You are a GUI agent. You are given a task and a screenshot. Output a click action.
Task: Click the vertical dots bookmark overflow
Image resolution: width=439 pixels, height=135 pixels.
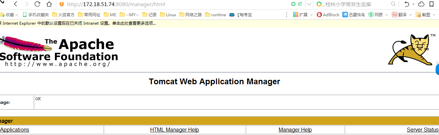tap(286, 15)
